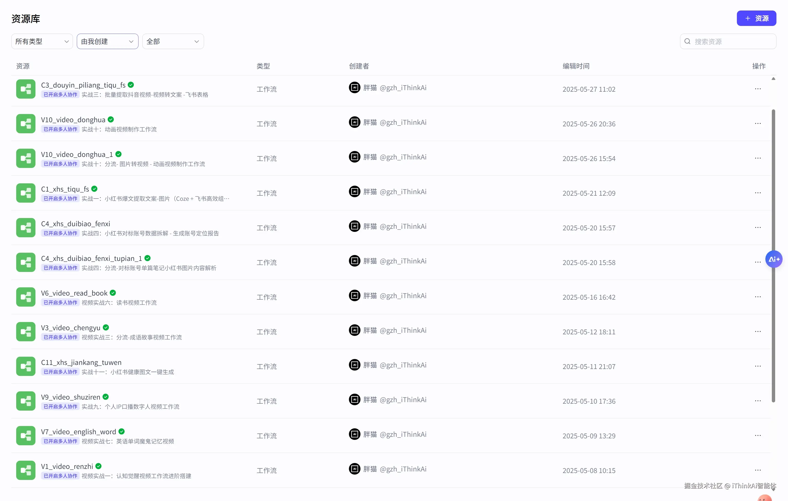This screenshot has height=501, width=788.
Task: Open more options for C4_xhs_duibiao_fenxi row
Action: pyautogui.click(x=758, y=228)
